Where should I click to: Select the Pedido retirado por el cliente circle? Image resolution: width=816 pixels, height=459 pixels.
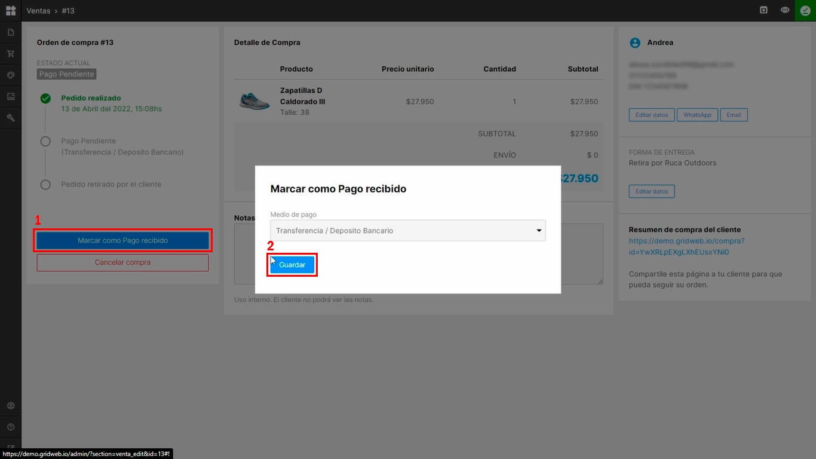(x=45, y=185)
